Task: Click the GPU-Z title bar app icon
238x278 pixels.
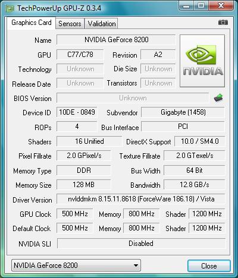Action: [x=10, y=9]
